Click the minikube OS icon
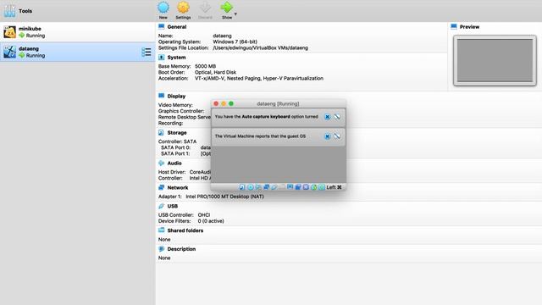Image resolution: width=542 pixels, height=305 pixels. (9, 32)
